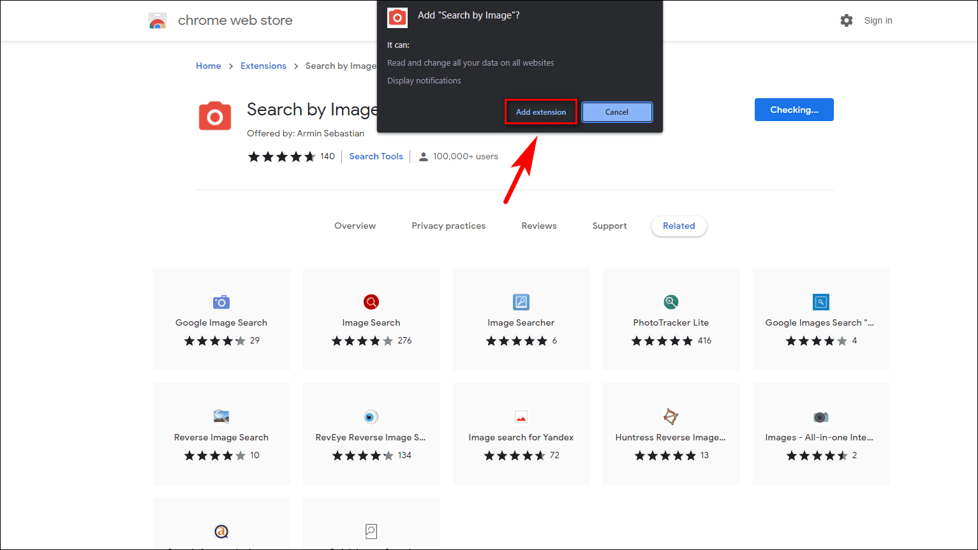Click Read and change all your data text
978x550 pixels.
471,62
